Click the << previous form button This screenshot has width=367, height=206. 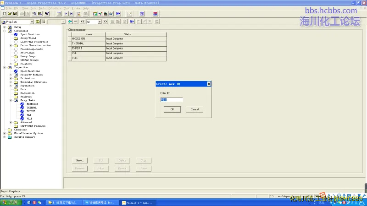click(83, 22)
